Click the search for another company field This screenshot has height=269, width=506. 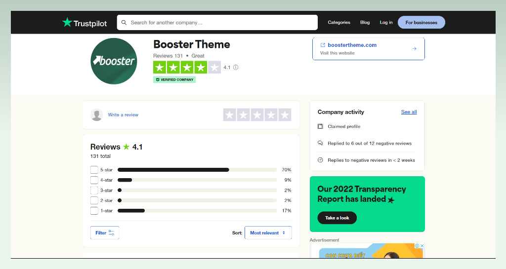coord(217,23)
